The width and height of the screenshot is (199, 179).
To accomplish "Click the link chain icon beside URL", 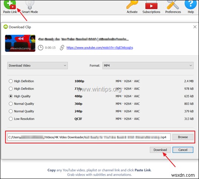I will click(62, 48).
